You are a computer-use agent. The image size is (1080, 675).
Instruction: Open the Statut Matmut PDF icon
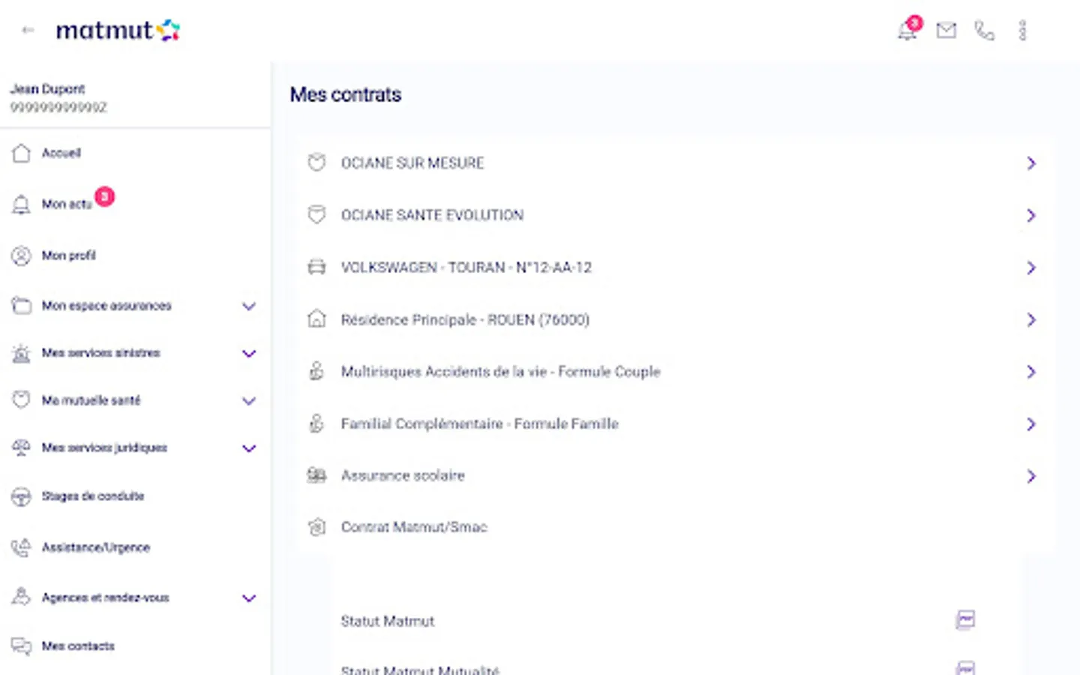tap(965, 620)
